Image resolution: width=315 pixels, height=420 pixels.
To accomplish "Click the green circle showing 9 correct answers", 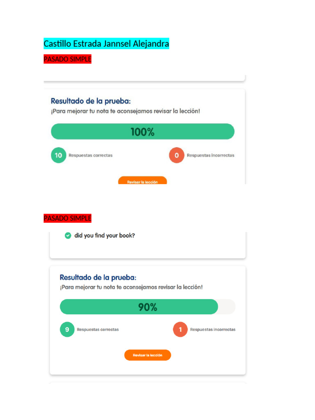I will (67, 329).
